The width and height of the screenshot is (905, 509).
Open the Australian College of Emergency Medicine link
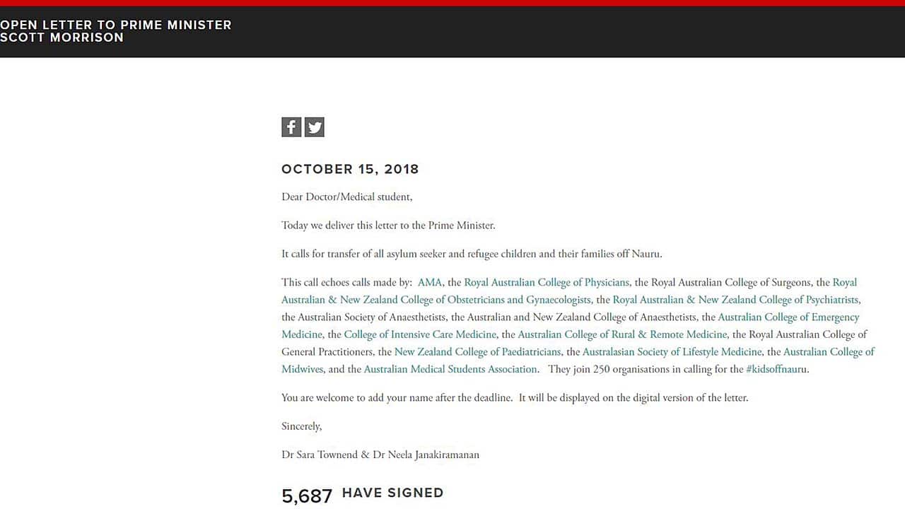[x=788, y=317]
